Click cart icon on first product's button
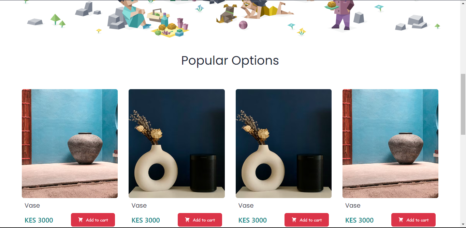The height and width of the screenshot is (228, 466). pos(81,220)
